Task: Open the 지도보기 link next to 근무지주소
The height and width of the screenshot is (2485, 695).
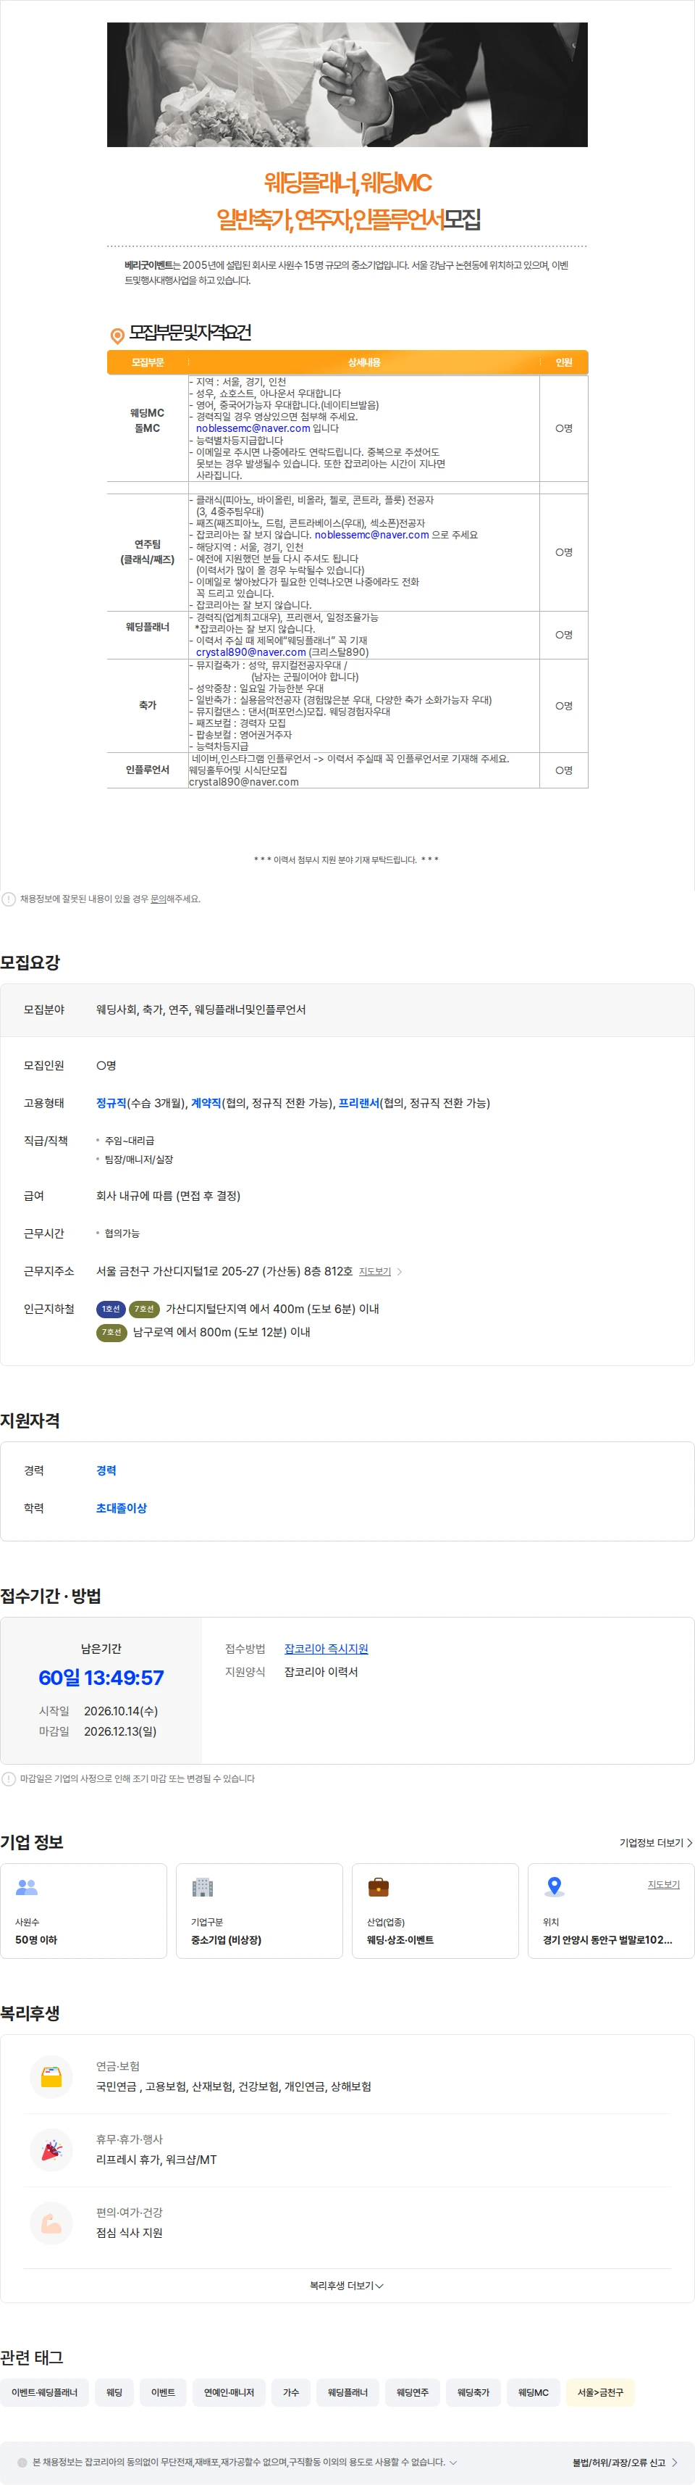Action: pos(374,1271)
